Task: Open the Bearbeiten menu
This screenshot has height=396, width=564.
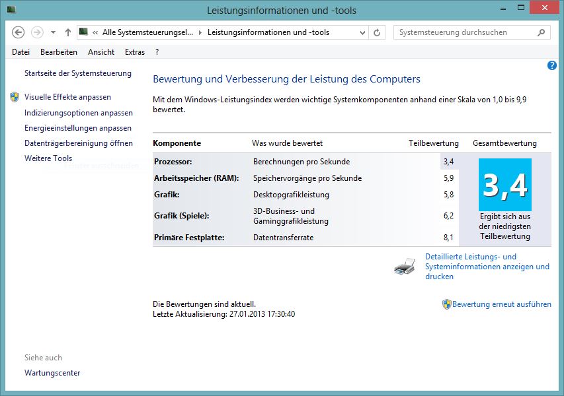Action: point(59,52)
